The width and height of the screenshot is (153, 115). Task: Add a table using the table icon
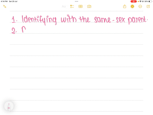(80, 6)
